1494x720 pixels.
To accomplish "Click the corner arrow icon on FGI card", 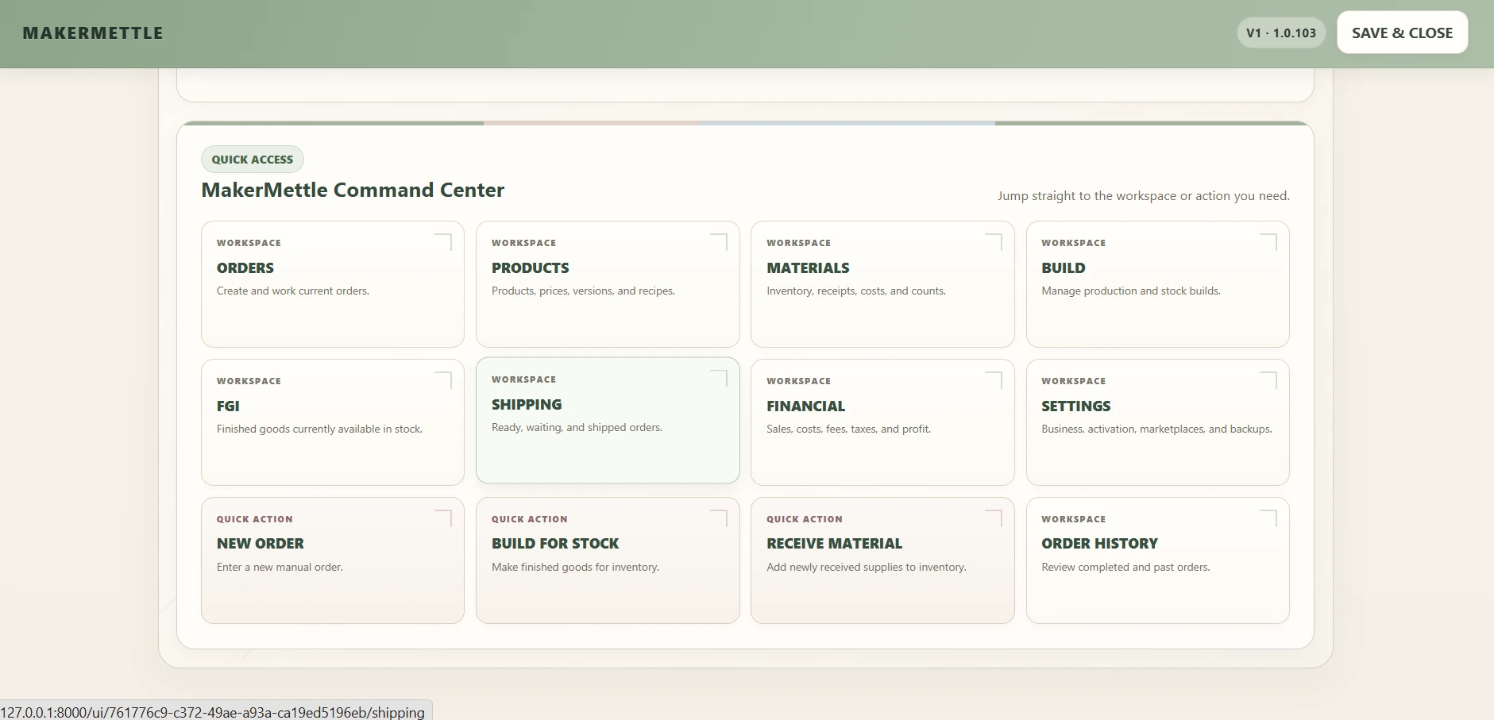I will click(443, 380).
